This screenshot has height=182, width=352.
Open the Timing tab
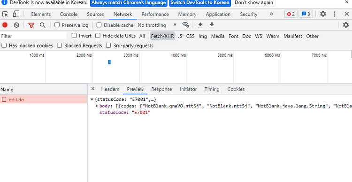coord(212,89)
